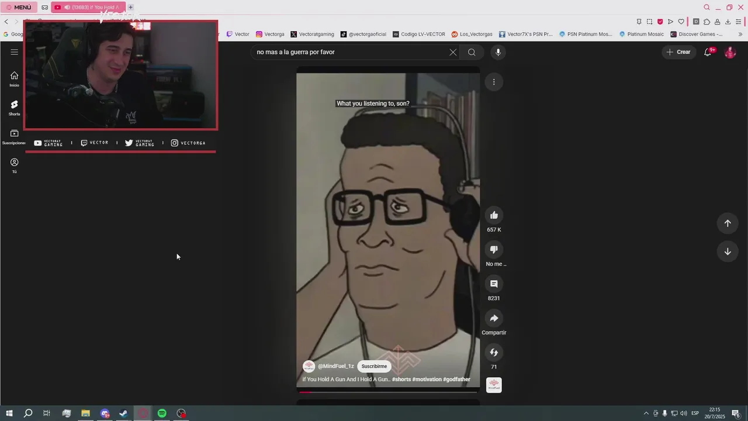Image resolution: width=748 pixels, height=421 pixels.
Task: Open the browser downloads icon
Action: [x=728, y=22]
